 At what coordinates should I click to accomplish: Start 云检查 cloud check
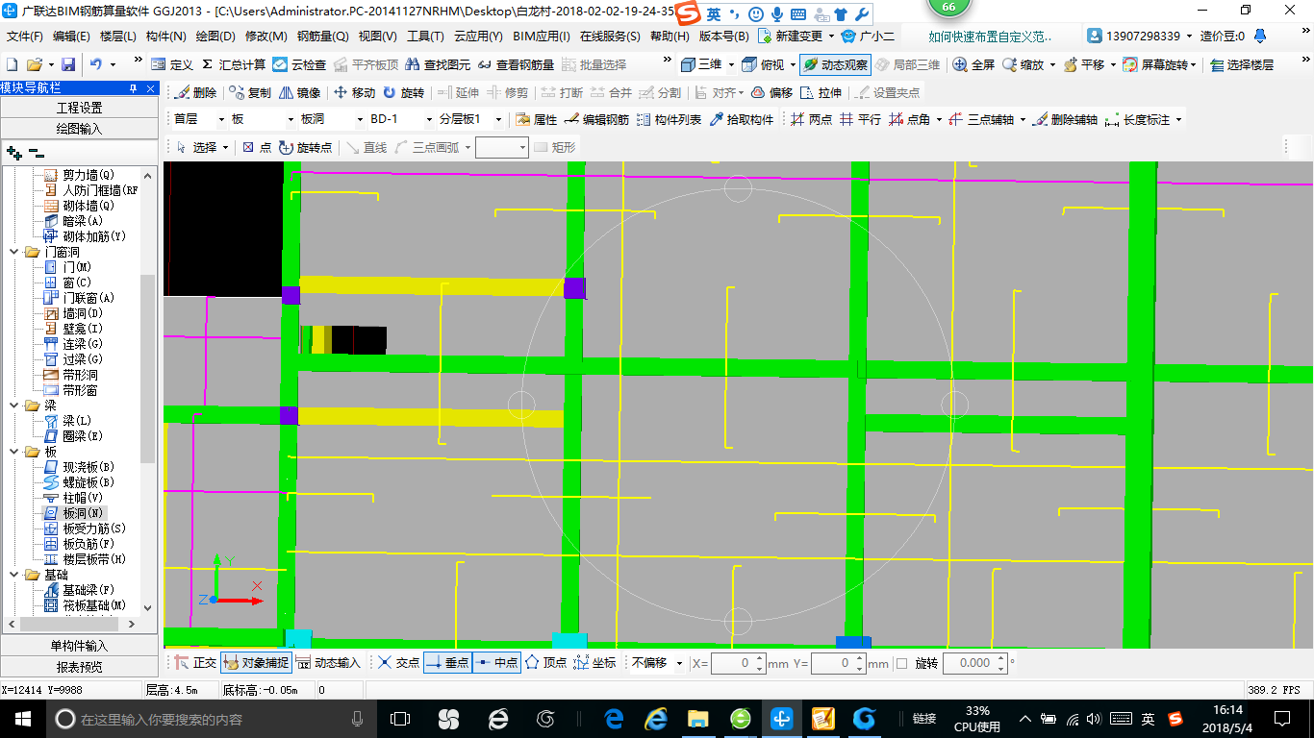(x=299, y=64)
